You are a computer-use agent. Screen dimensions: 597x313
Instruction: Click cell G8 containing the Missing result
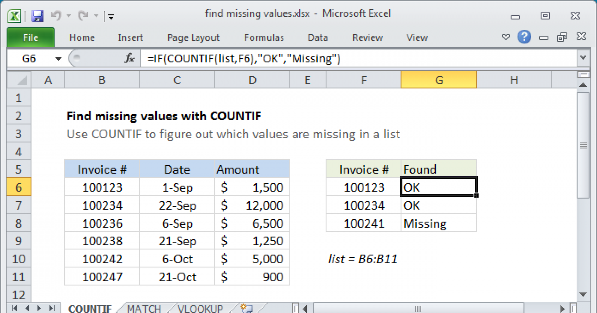[438, 223]
